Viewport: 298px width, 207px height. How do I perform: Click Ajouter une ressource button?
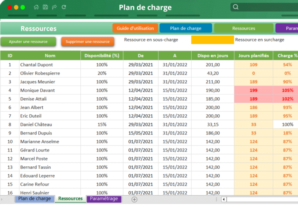click(28, 41)
